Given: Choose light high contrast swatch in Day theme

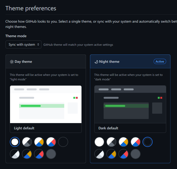Looking at the screenshot, I should (x=27, y=142).
